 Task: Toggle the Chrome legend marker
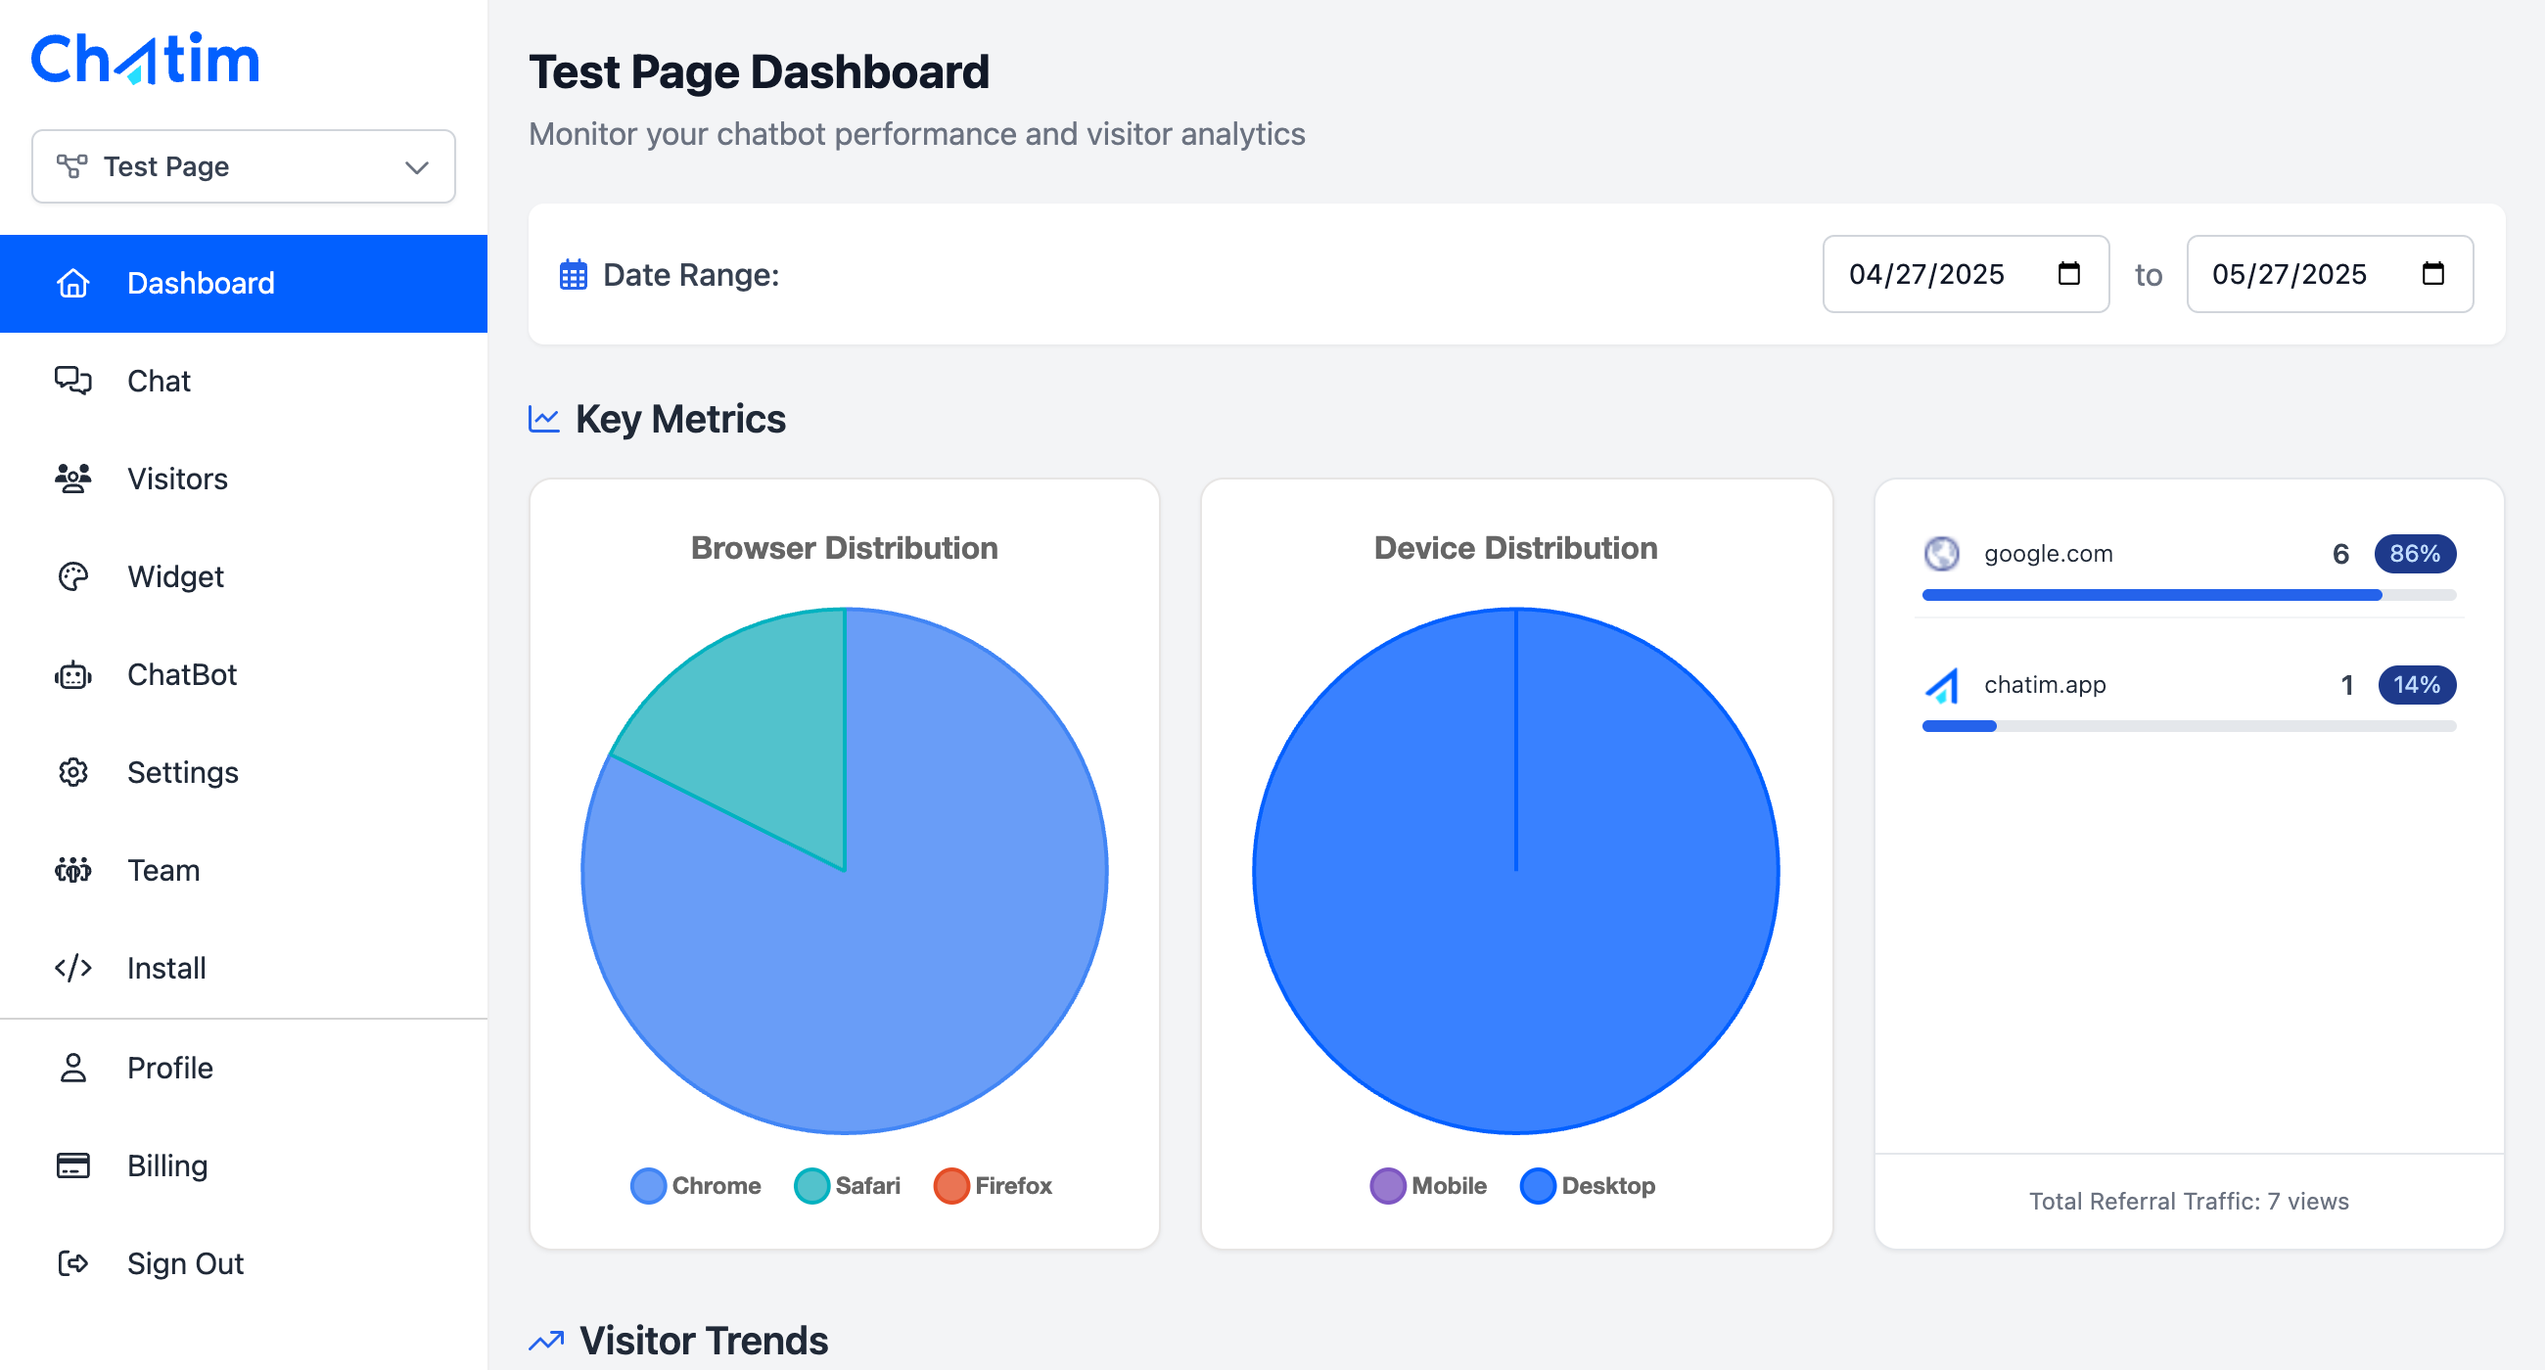pyautogui.click(x=648, y=1185)
